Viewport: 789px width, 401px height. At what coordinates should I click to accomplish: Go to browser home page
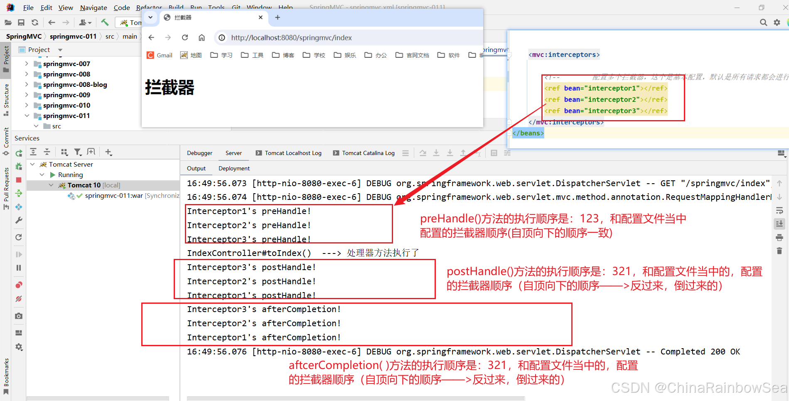202,37
